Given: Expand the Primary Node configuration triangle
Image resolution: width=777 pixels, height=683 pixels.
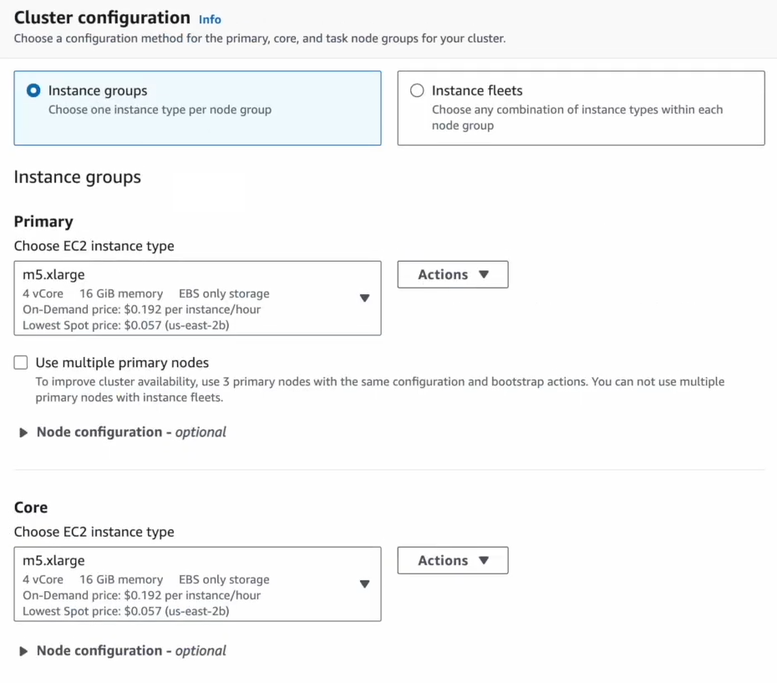Looking at the screenshot, I should (23, 432).
